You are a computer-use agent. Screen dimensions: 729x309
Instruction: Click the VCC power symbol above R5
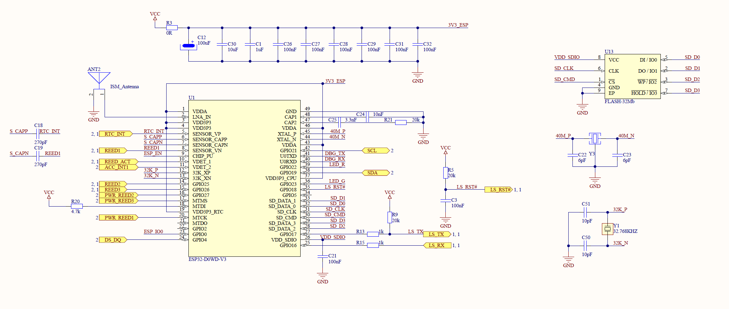[x=445, y=149]
